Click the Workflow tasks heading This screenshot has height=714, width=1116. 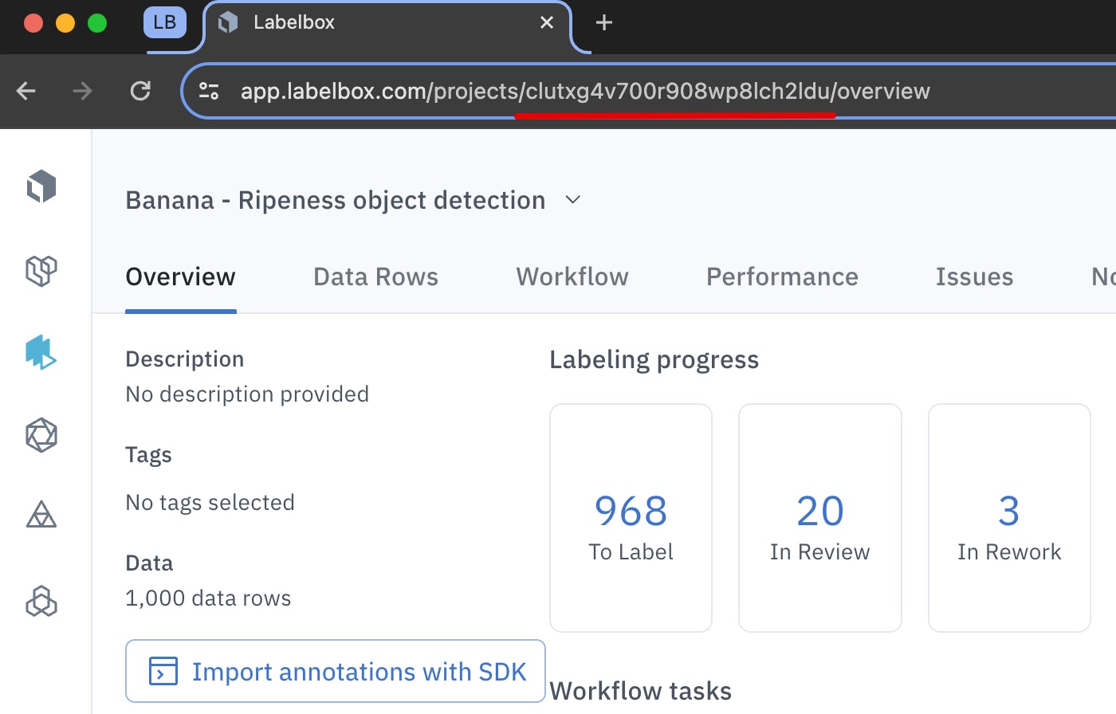coord(641,691)
